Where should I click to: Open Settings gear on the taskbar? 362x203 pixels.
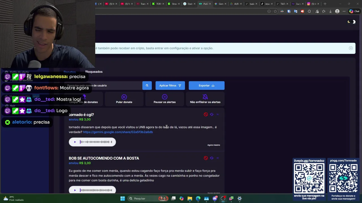[240, 198]
